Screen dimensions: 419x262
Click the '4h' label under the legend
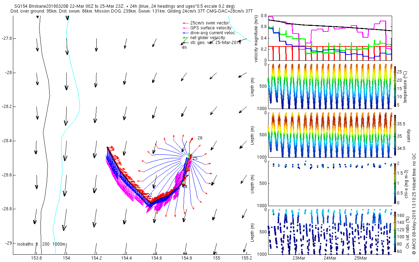click(184, 48)
